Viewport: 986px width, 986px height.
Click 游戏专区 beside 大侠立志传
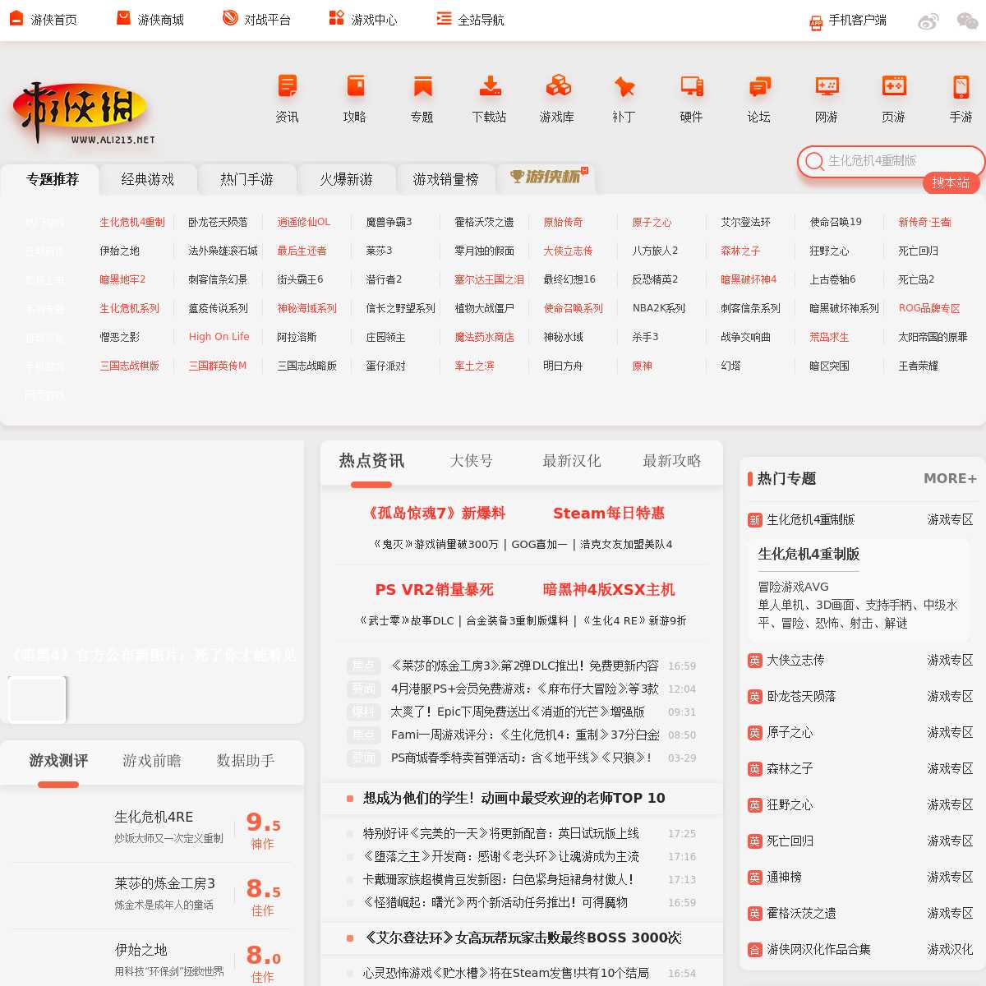click(x=951, y=660)
